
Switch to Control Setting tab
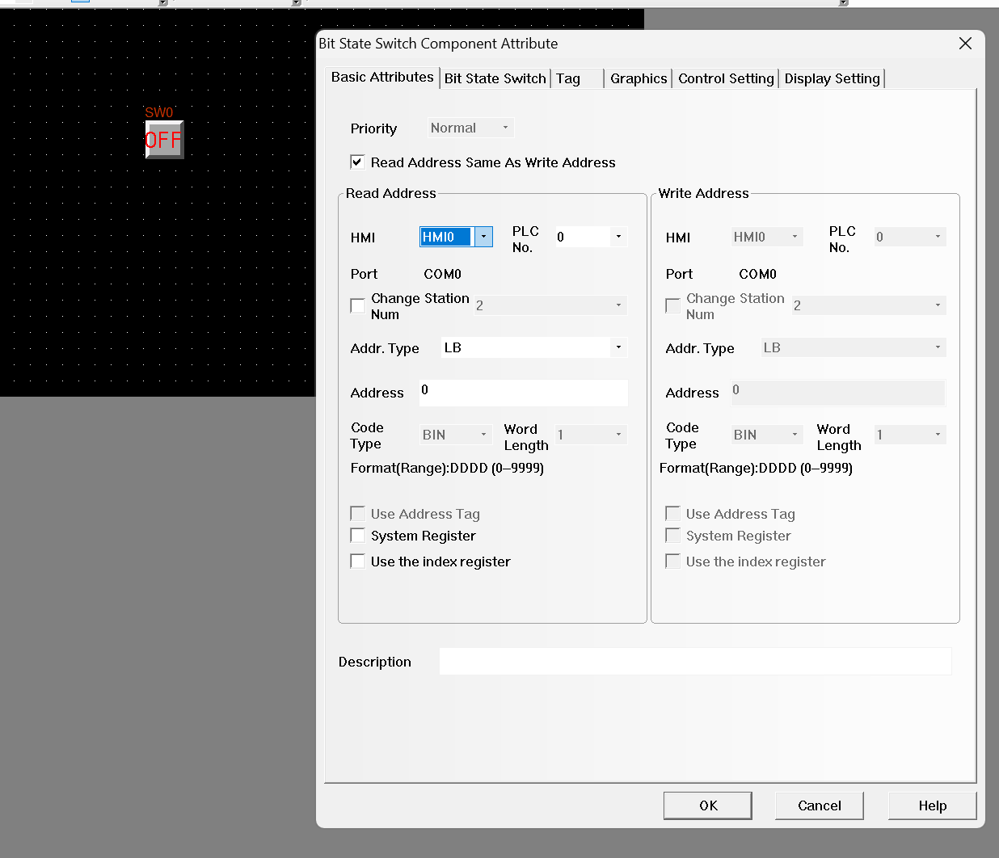(x=726, y=78)
